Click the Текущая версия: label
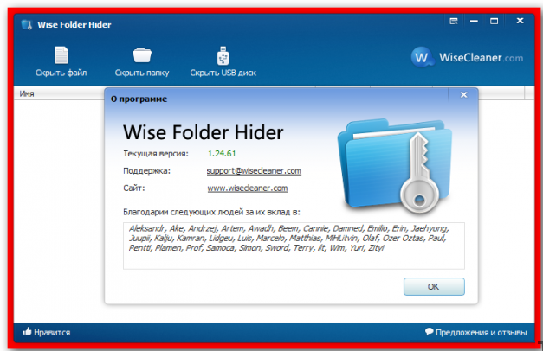The image size is (543, 351). pyautogui.click(x=156, y=154)
